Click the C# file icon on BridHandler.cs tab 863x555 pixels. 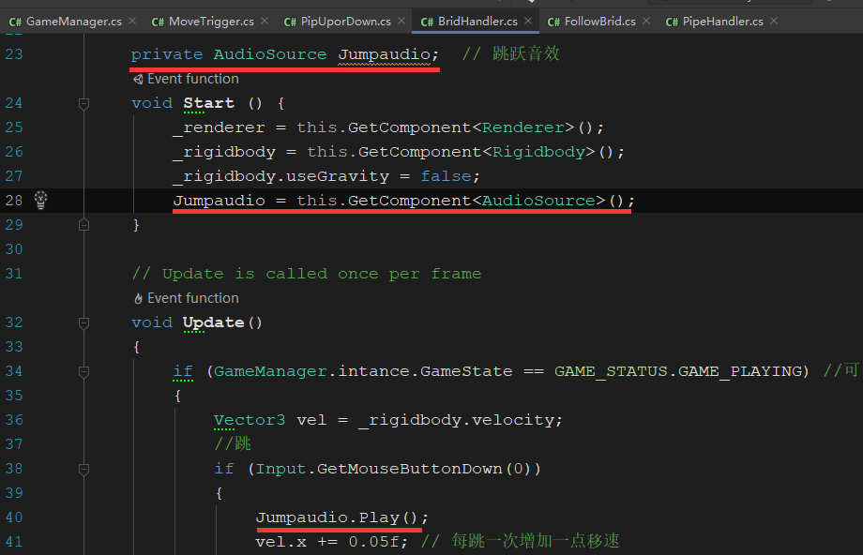coord(427,22)
